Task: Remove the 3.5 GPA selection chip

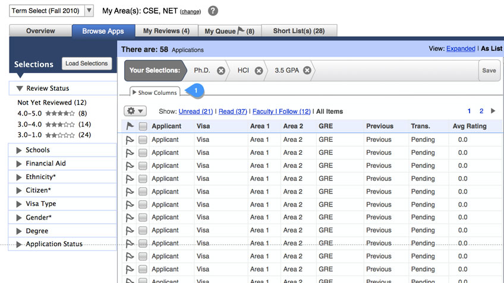Action: pos(307,71)
